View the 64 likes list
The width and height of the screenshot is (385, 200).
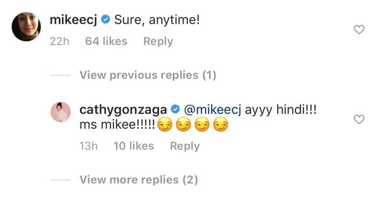click(x=106, y=42)
